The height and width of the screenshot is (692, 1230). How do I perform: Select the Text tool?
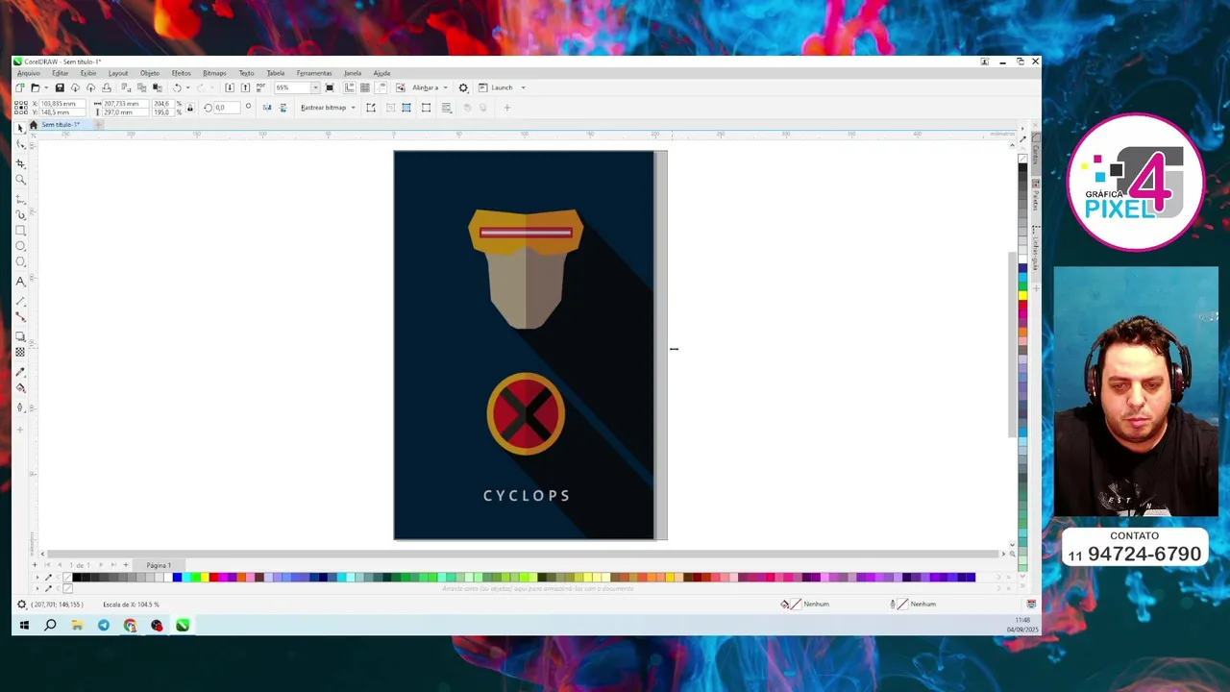[20, 282]
